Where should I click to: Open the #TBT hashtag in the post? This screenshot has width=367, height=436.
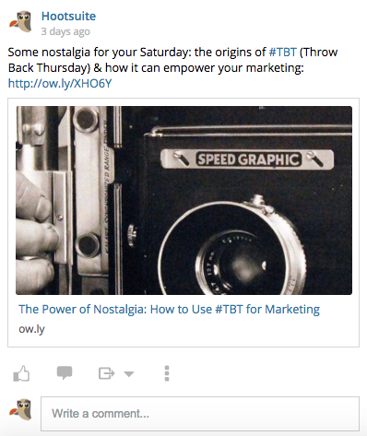282,53
